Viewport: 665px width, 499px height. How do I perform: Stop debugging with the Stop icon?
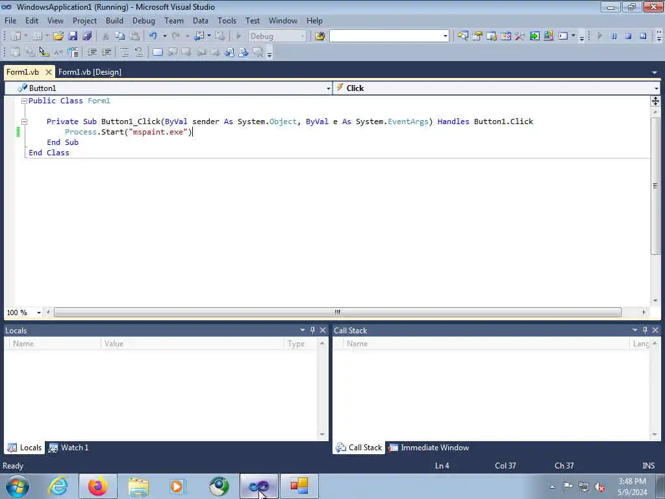tap(628, 36)
